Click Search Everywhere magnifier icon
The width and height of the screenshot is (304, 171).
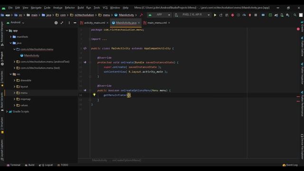(x=295, y=15)
